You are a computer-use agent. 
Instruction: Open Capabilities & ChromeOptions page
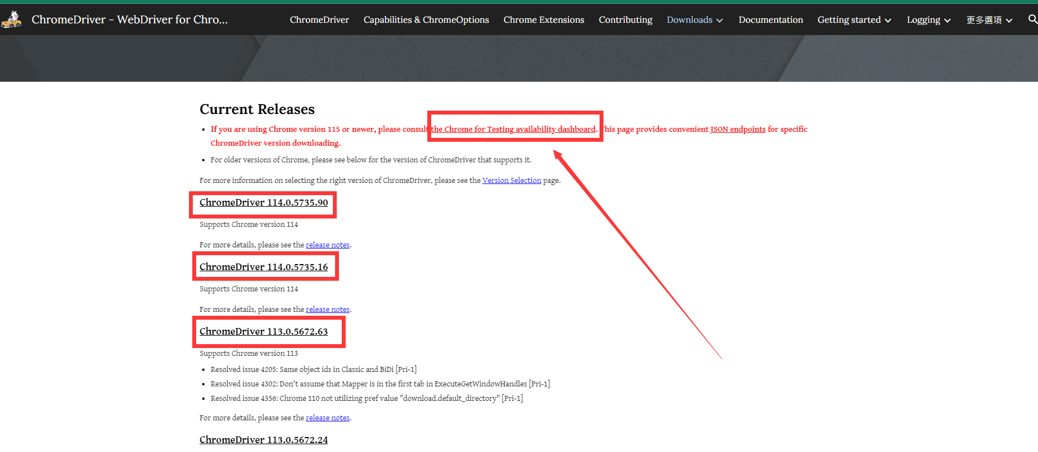pyautogui.click(x=426, y=19)
